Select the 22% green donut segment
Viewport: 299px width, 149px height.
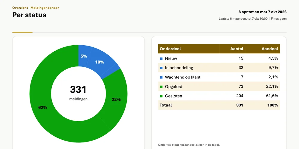[116, 100]
